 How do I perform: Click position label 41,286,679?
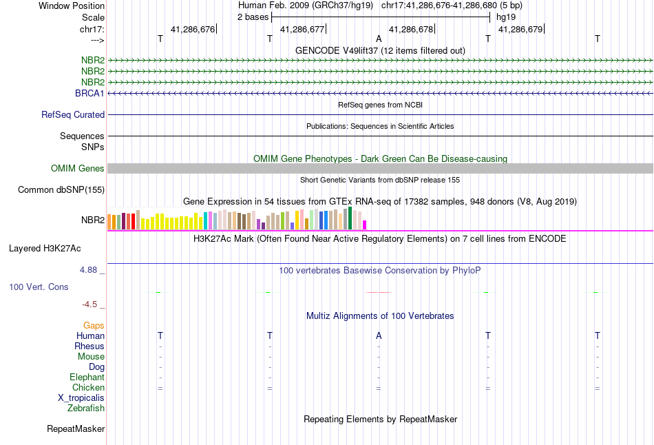(x=520, y=29)
